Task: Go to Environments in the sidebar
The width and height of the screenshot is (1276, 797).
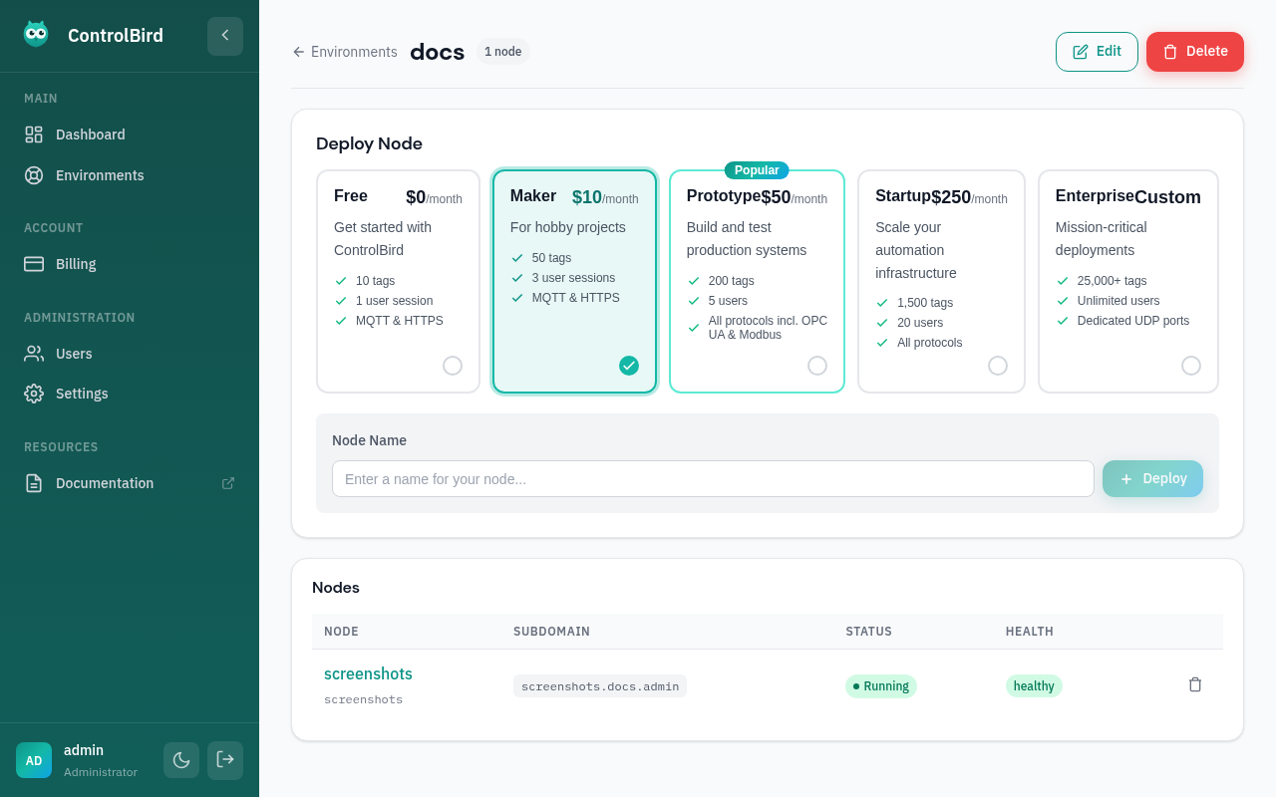Action: point(130,175)
